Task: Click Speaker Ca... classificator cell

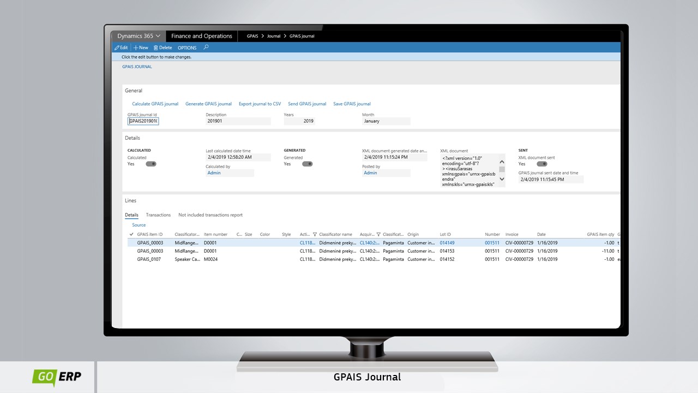Action: 187,259
